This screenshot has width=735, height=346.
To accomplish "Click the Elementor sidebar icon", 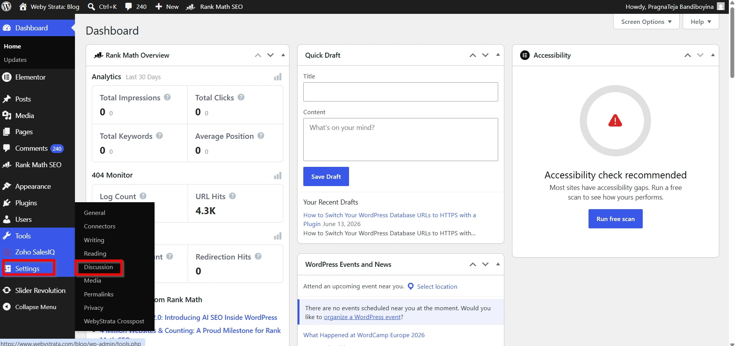I will coord(7,77).
